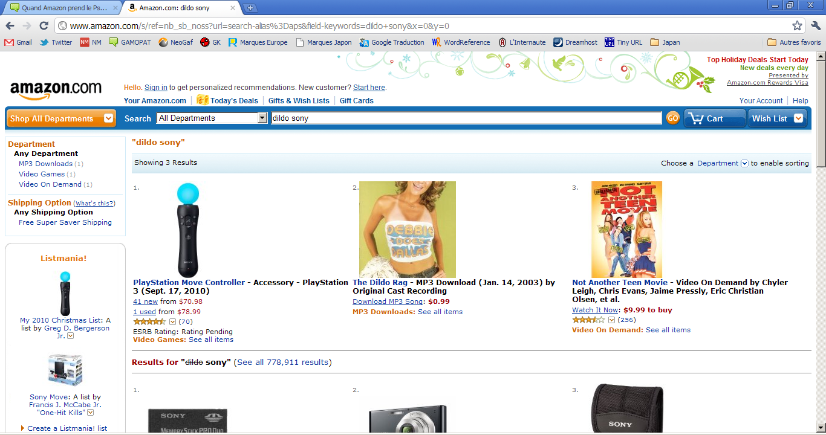Open the Dreamhost bookmark
Image resolution: width=826 pixels, height=435 pixels.
tap(575, 42)
